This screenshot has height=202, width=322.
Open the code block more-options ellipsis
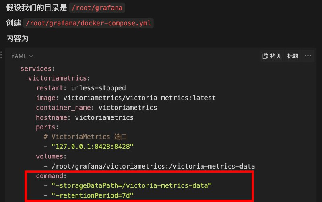308,56
